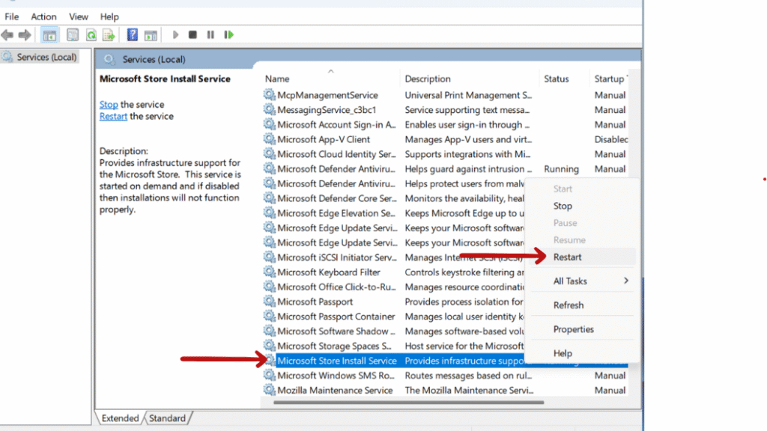767x431 pixels.
Task: Click gear icon beside Microsoft iSCSI Initiator
Action: pyautogui.click(x=269, y=257)
